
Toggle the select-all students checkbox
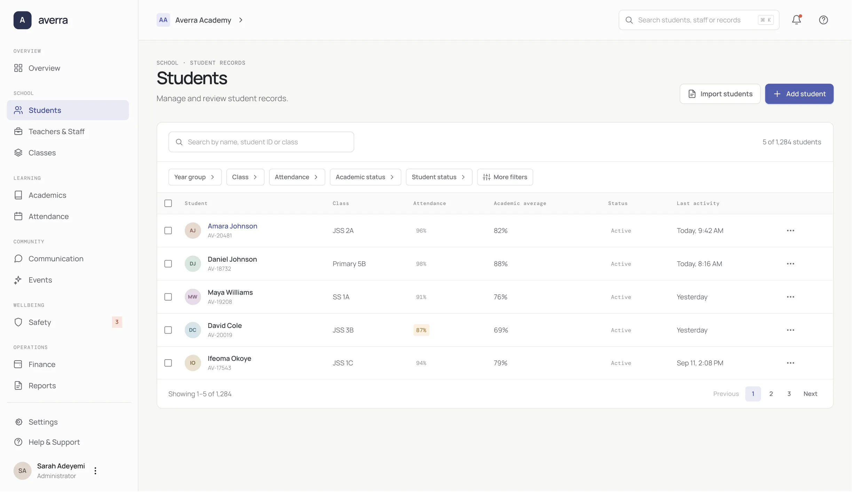tap(168, 203)
